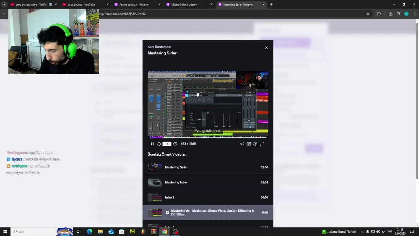Open the tab search dropdown arrow
Image resolution: width=419 pixels, height=236 pixels.
click(x=4, y=5)
